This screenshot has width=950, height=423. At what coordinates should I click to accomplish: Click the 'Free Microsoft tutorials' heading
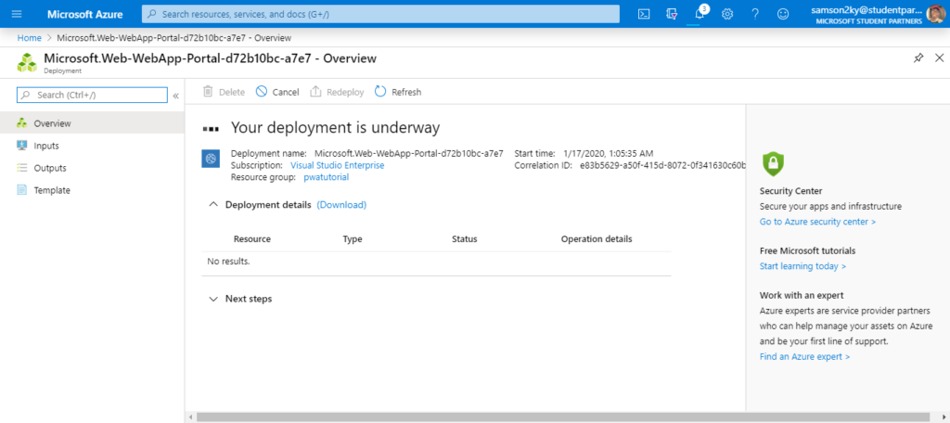(x=808, y=250)
